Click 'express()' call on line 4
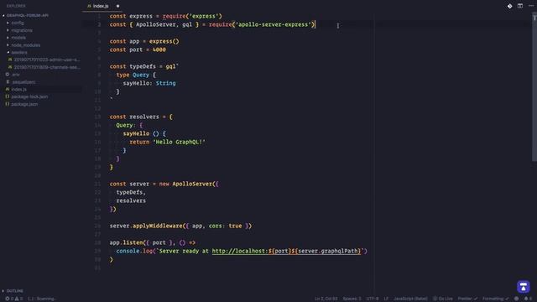 [x=164, y=41]
